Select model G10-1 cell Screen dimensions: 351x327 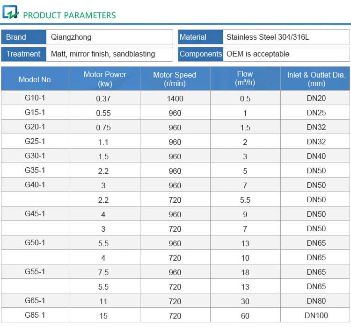[35, 98]
